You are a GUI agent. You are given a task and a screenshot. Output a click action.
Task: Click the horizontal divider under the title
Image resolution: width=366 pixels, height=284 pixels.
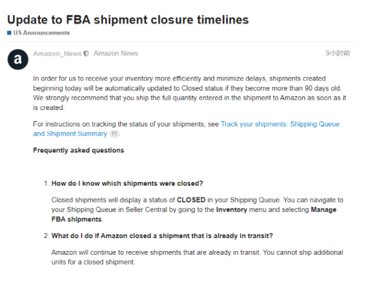(x=181, y=42)
